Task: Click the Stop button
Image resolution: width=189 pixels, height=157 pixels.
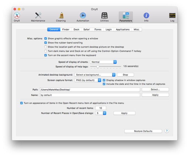Action: pyautogui.click(x=125, y=75)
